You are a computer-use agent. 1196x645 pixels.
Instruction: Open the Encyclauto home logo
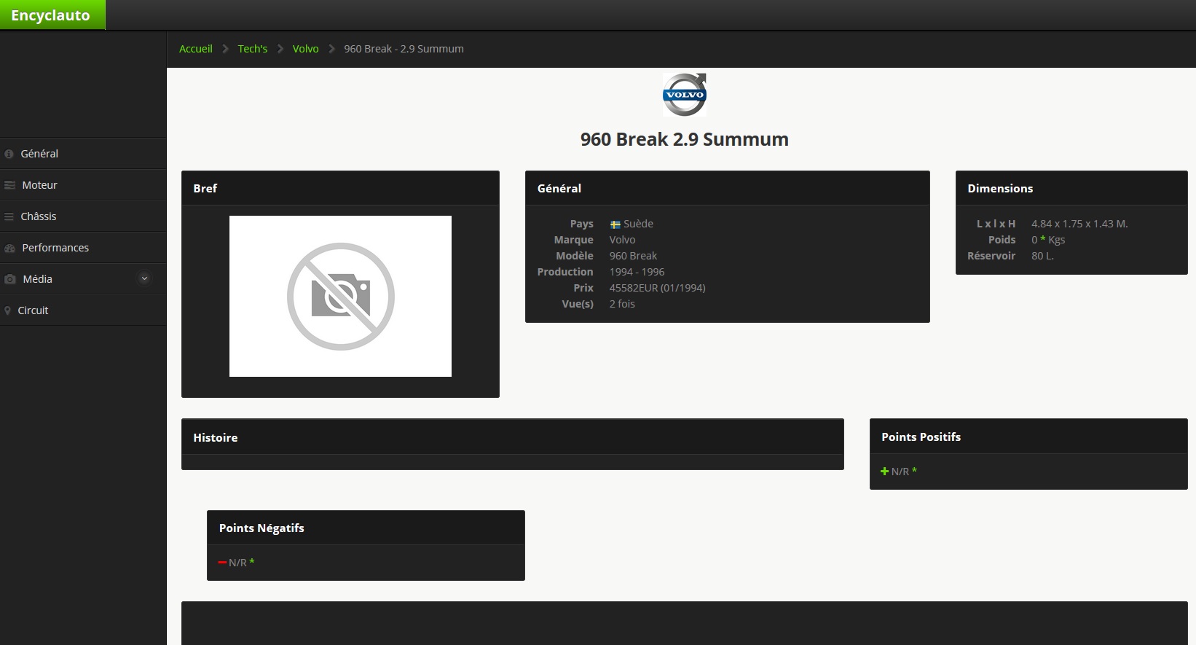[52, 15]
